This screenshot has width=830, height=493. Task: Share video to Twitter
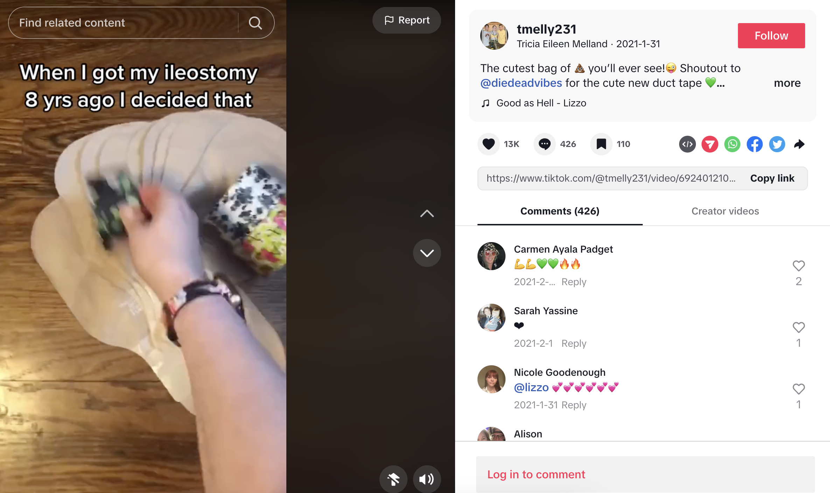pos(777,144)
